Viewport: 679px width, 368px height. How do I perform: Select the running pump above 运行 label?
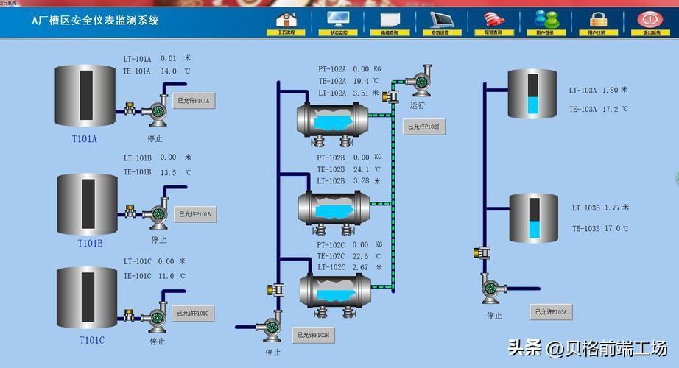tap(420, 80)
